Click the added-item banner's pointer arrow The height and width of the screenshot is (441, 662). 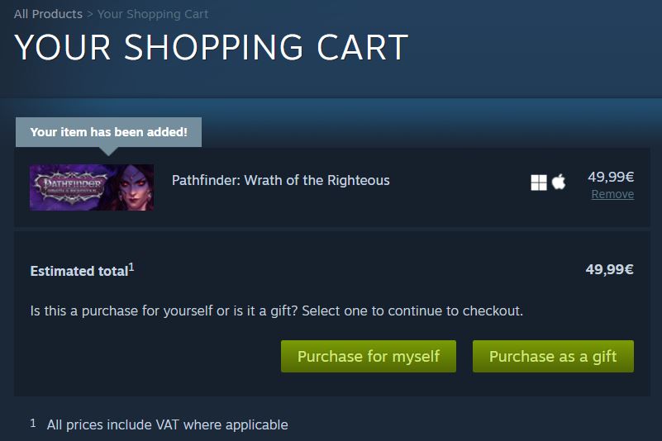tap(108, 151)
